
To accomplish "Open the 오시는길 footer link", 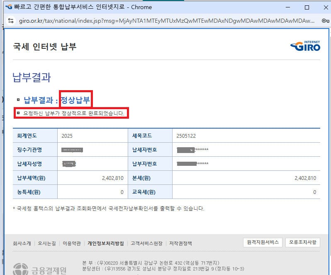I will coord(47,244).
